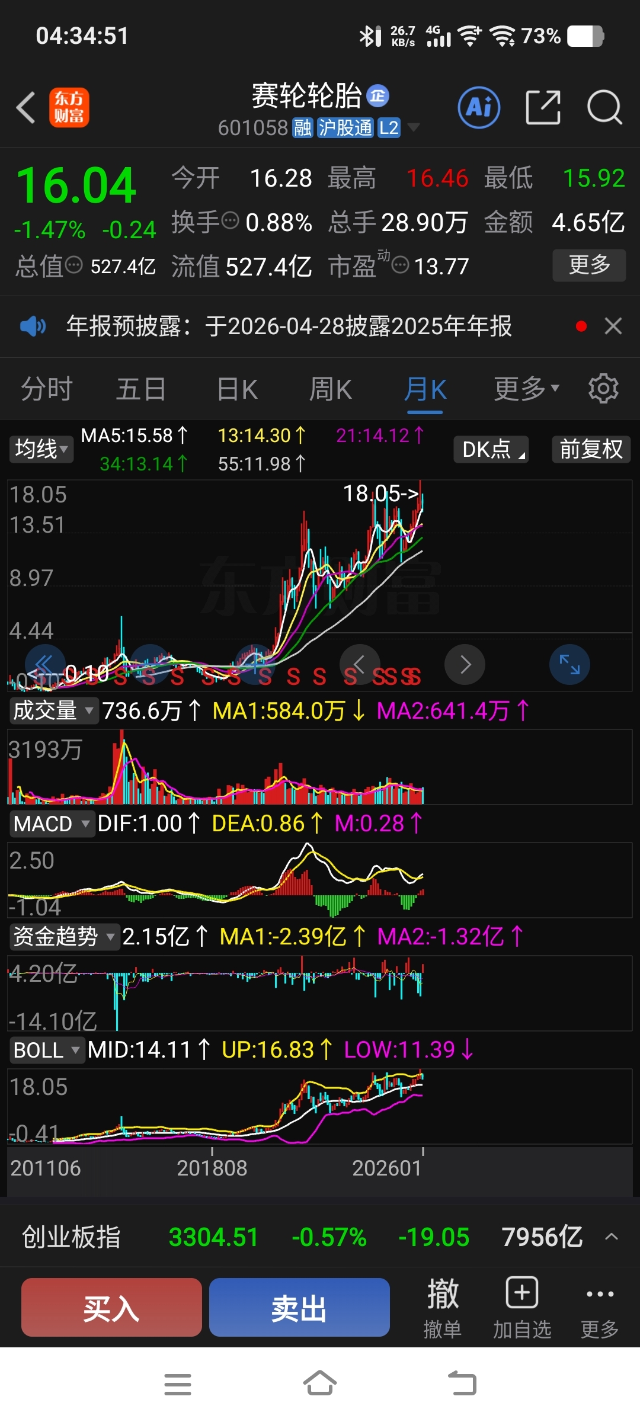Image resolution: width=640 pixels, height=1422 pixels.
Task: Tap the 撤单 cancel order button
Action: click(x=443, y=1308)
